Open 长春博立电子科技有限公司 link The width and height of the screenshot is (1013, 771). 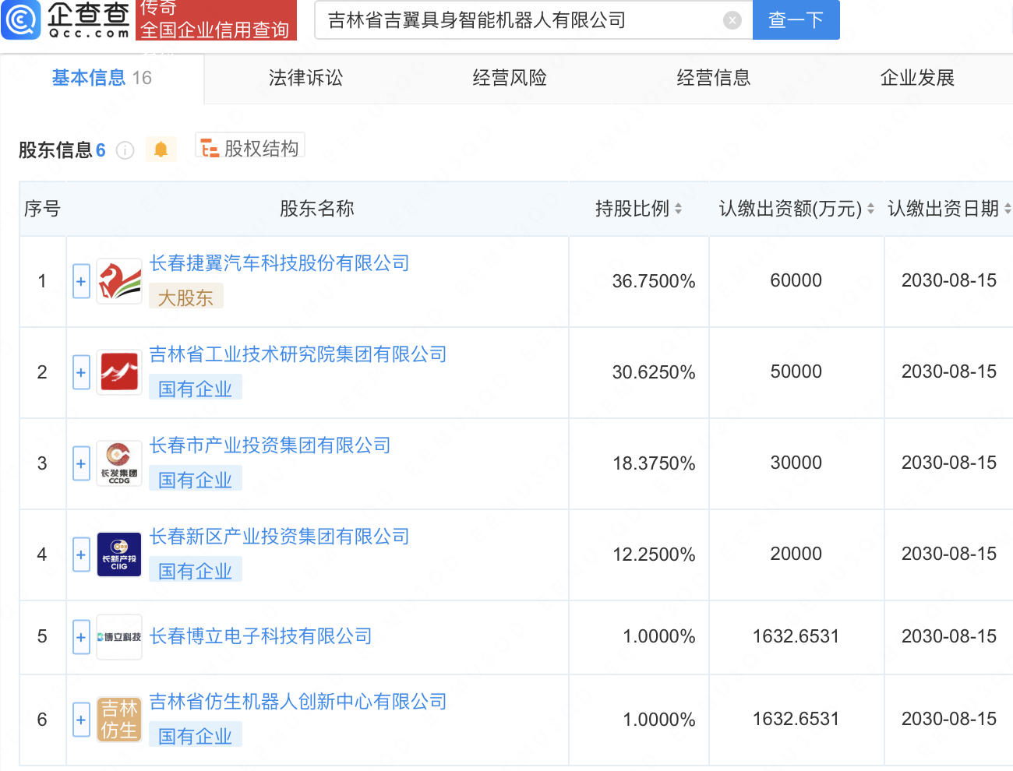(x=260, y=636)
